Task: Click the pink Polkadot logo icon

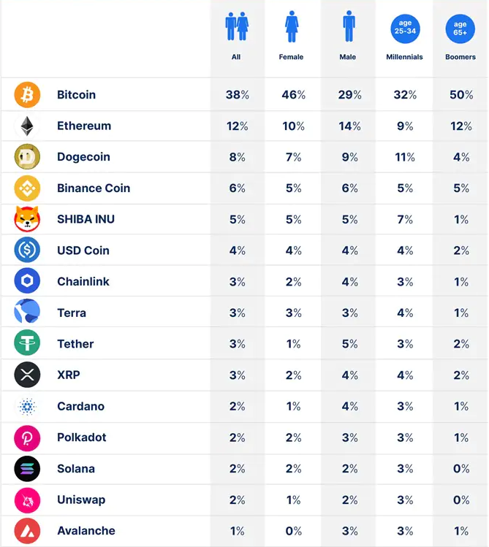Action: coord(27,437)
